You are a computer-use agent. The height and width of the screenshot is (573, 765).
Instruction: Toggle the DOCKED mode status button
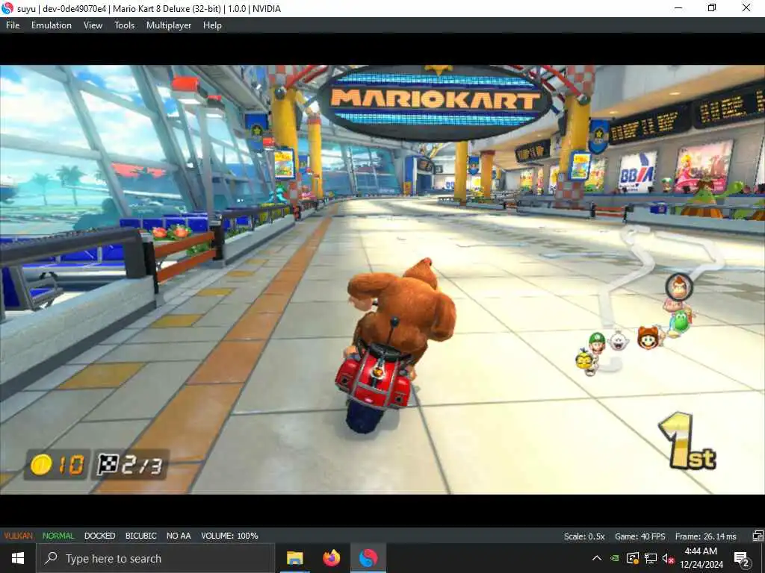[99, 536]
